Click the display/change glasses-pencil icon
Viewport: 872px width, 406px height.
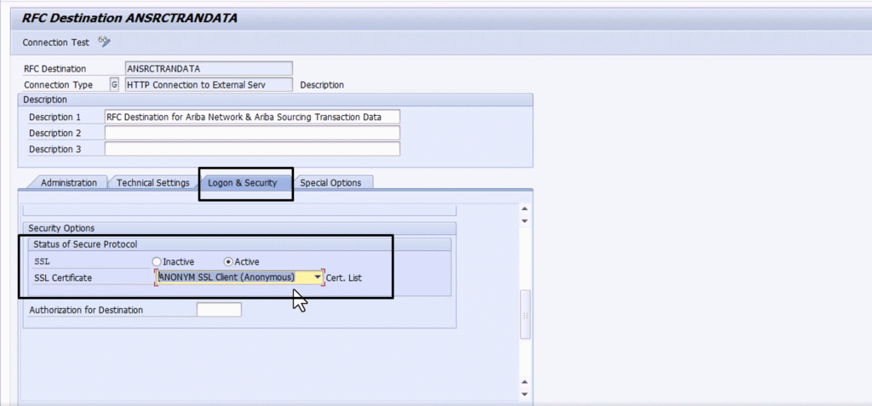tap(104, 42)
